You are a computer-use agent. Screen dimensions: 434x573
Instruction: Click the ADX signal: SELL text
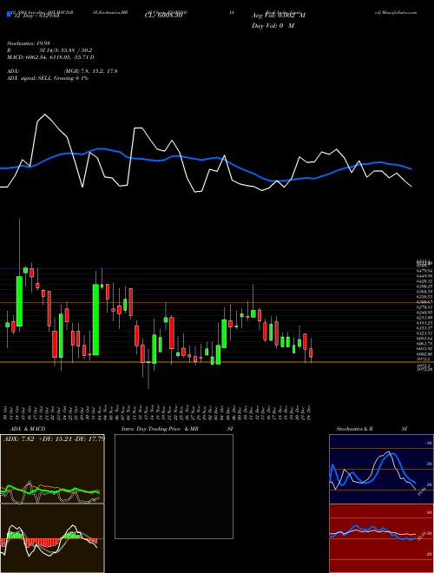(x=30, y=78)
